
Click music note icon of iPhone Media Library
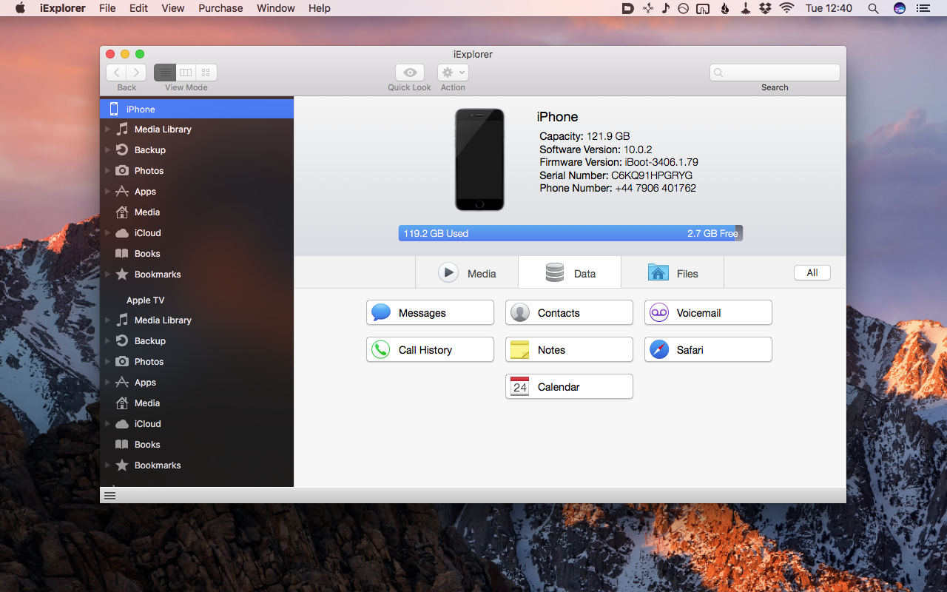point(122,129)
